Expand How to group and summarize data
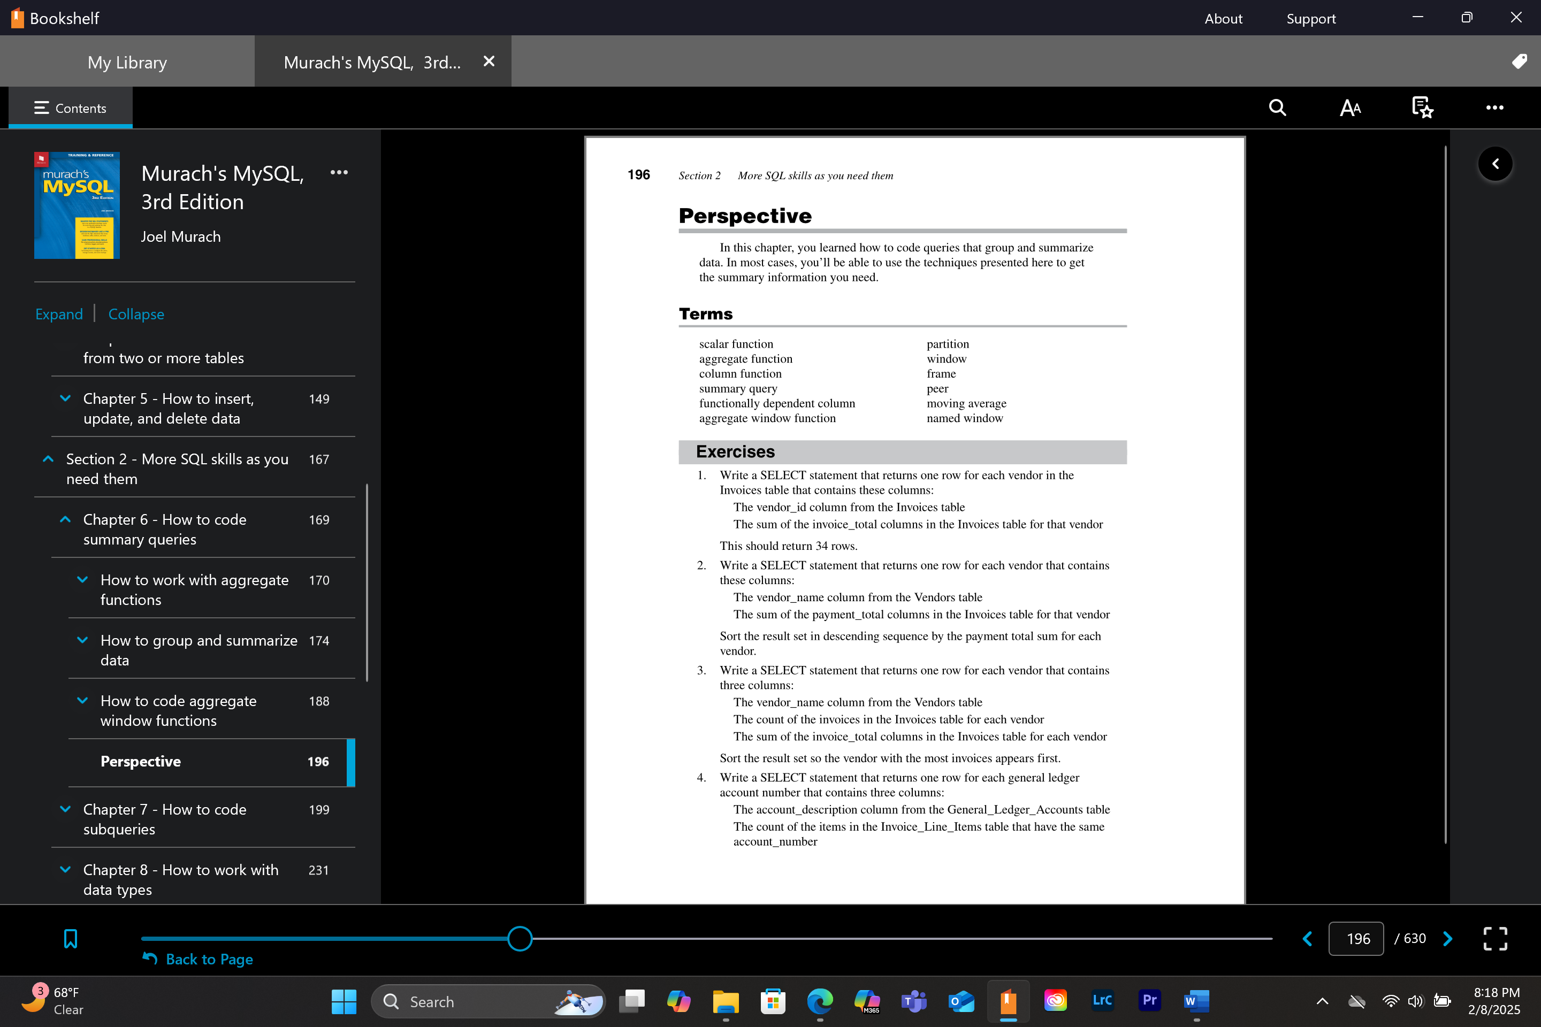Image resolution: width=1541 pixels, height=1027 pixels. (x=82, y=640)
